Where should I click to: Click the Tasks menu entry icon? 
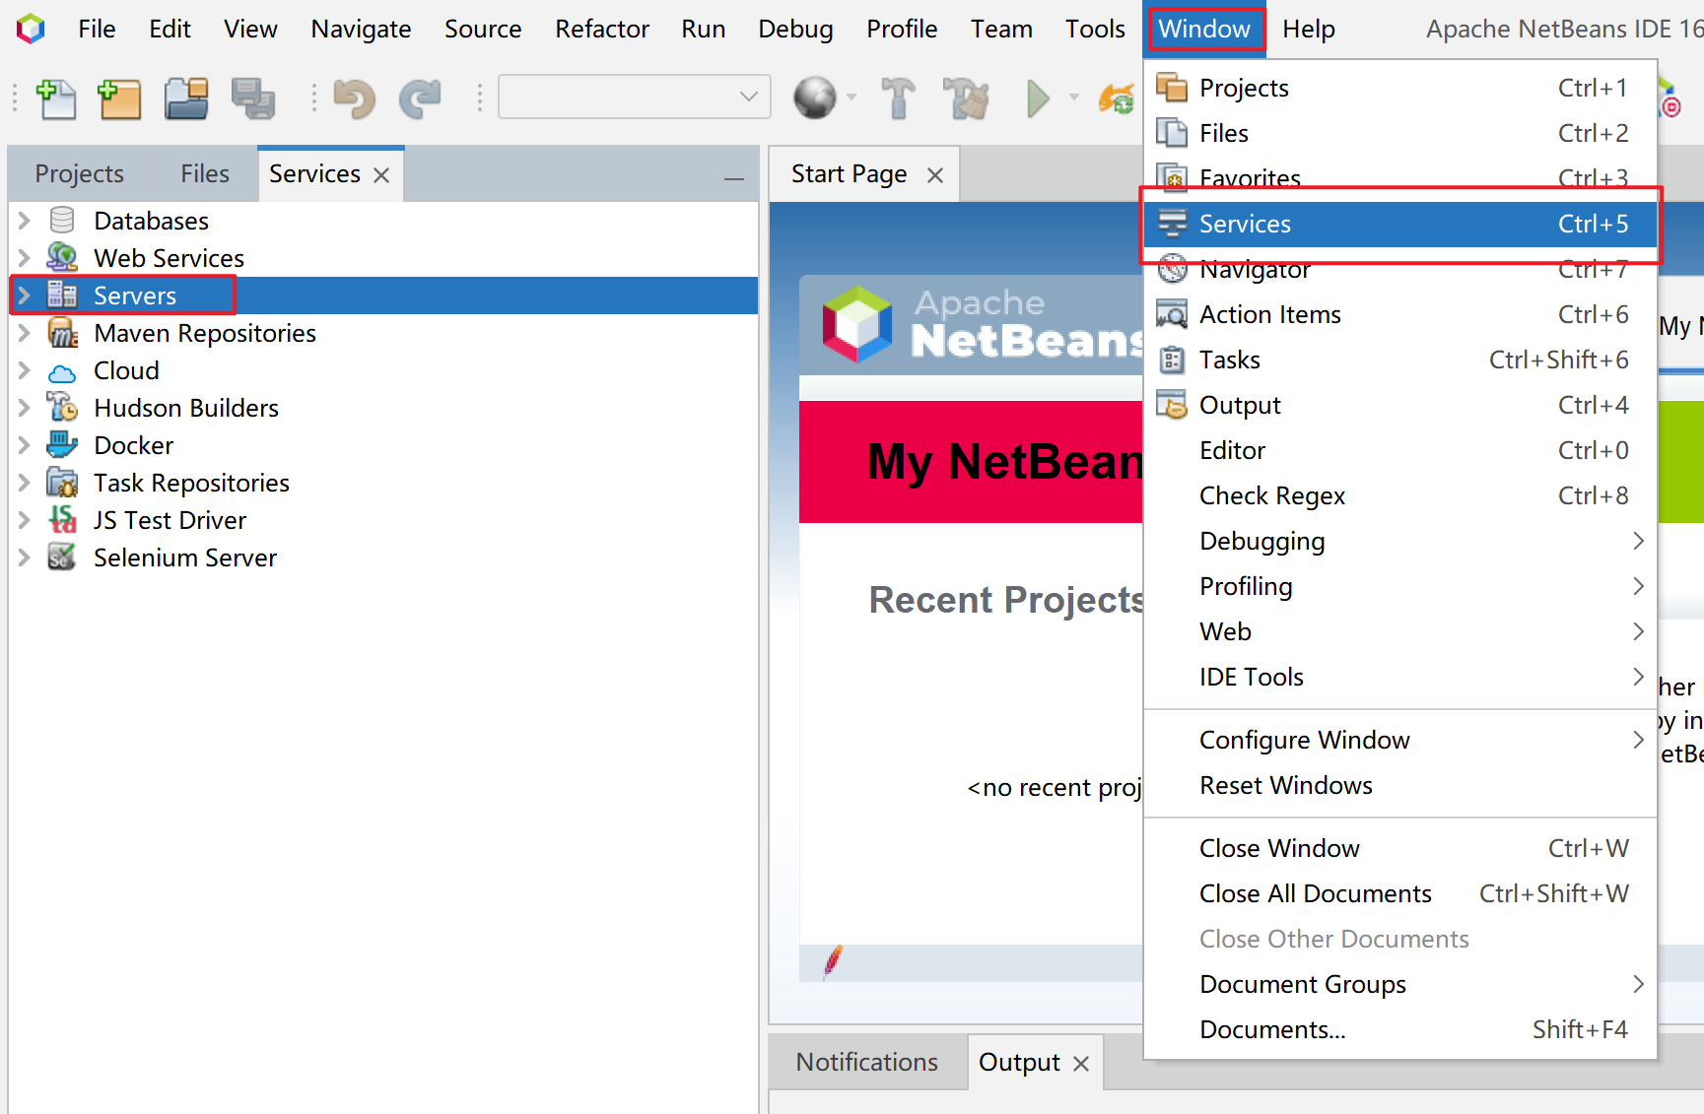(x=1172, y=360)
